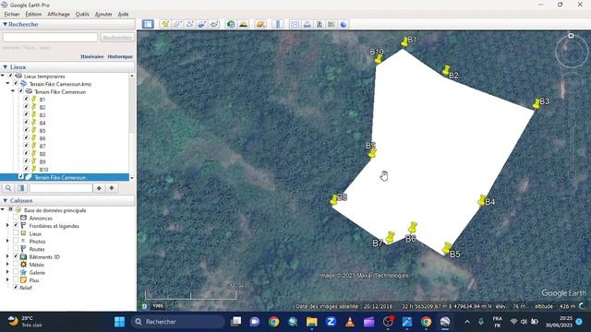Click the B4 pushpin on the map
Screen dimensions: 591x332
click(482, 200)
